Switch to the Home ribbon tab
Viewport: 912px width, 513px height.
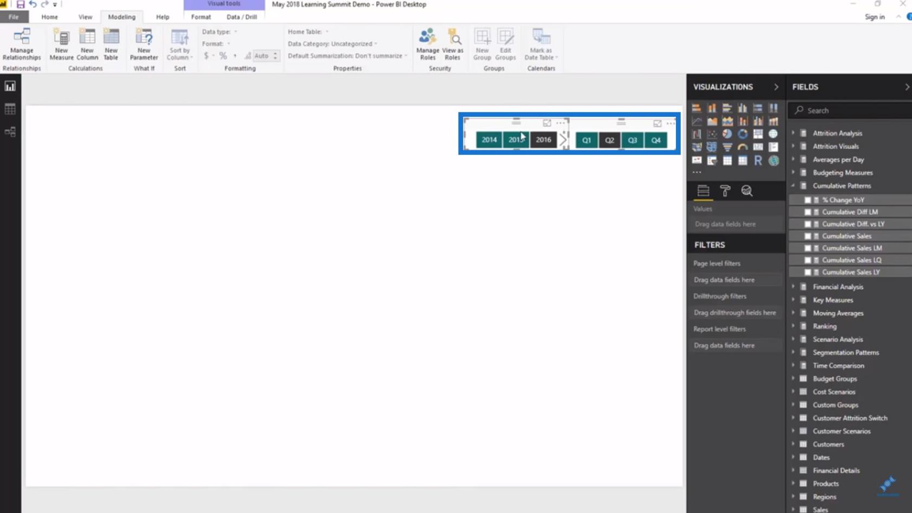pyautogui.click(x=49, y=17)
